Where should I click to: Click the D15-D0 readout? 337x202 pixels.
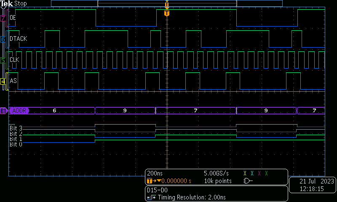tap(157, 190)
